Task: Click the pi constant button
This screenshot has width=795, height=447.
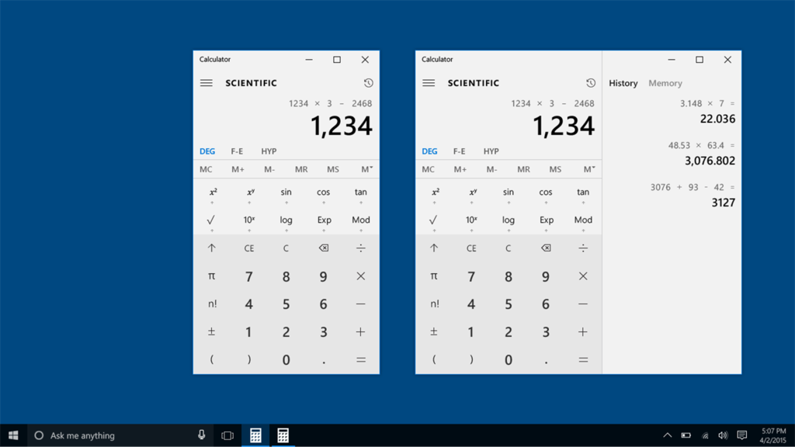Action: point(212,275)
